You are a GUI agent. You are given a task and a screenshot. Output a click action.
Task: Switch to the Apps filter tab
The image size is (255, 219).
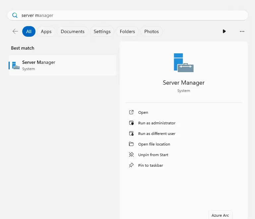(46, 31)
